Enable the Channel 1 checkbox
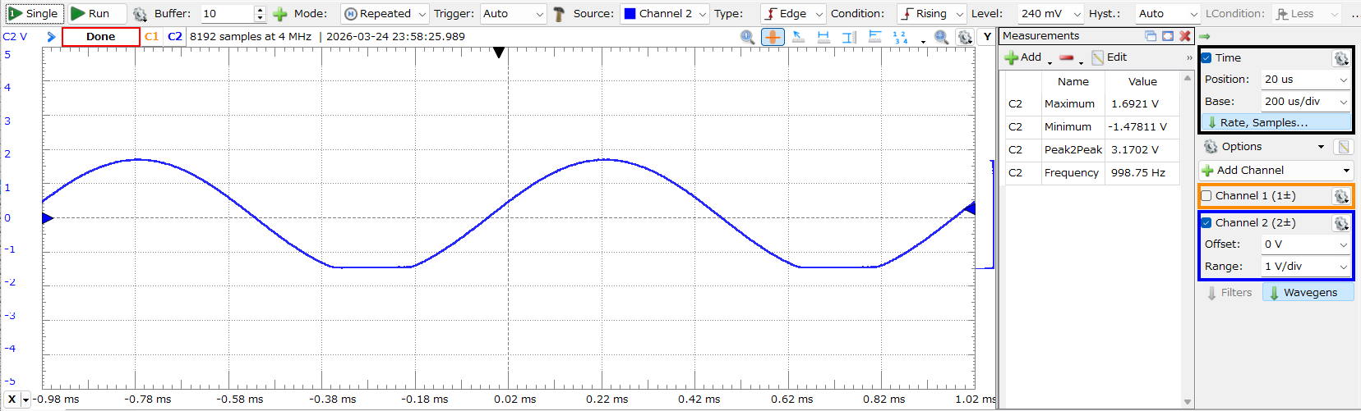Image resolution: width=1361 pixels, height=411 pixels. 1206,196
